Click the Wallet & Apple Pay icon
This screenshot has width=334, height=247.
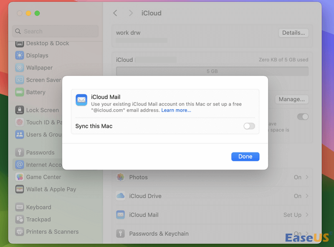click(x=20, y=189)
